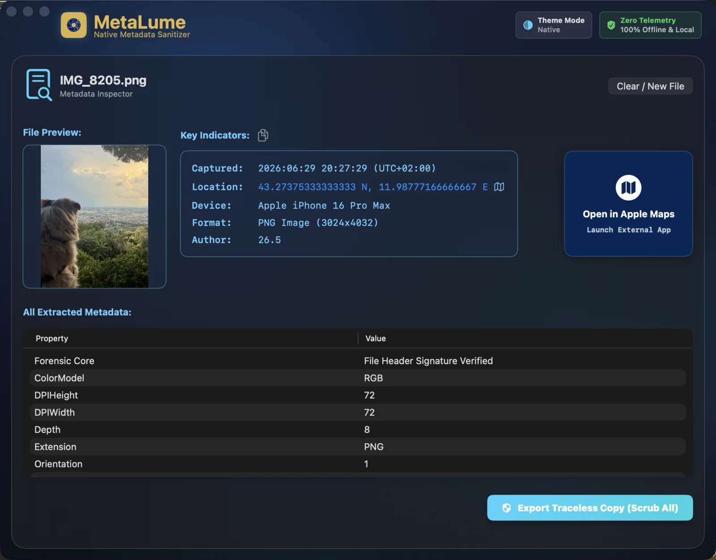716x560 pixels.
Task: Click the Property column header
Action: coord(52,338)
